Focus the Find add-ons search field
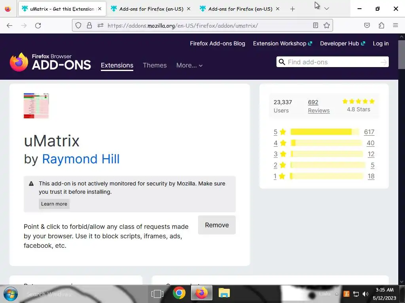405x303 pixels. (333, 62)
